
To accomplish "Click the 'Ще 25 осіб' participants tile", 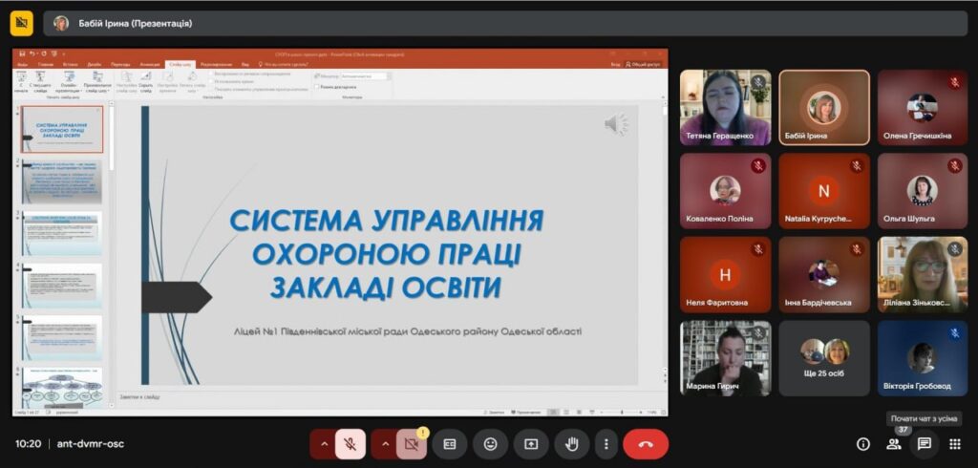I will [823, 357].
